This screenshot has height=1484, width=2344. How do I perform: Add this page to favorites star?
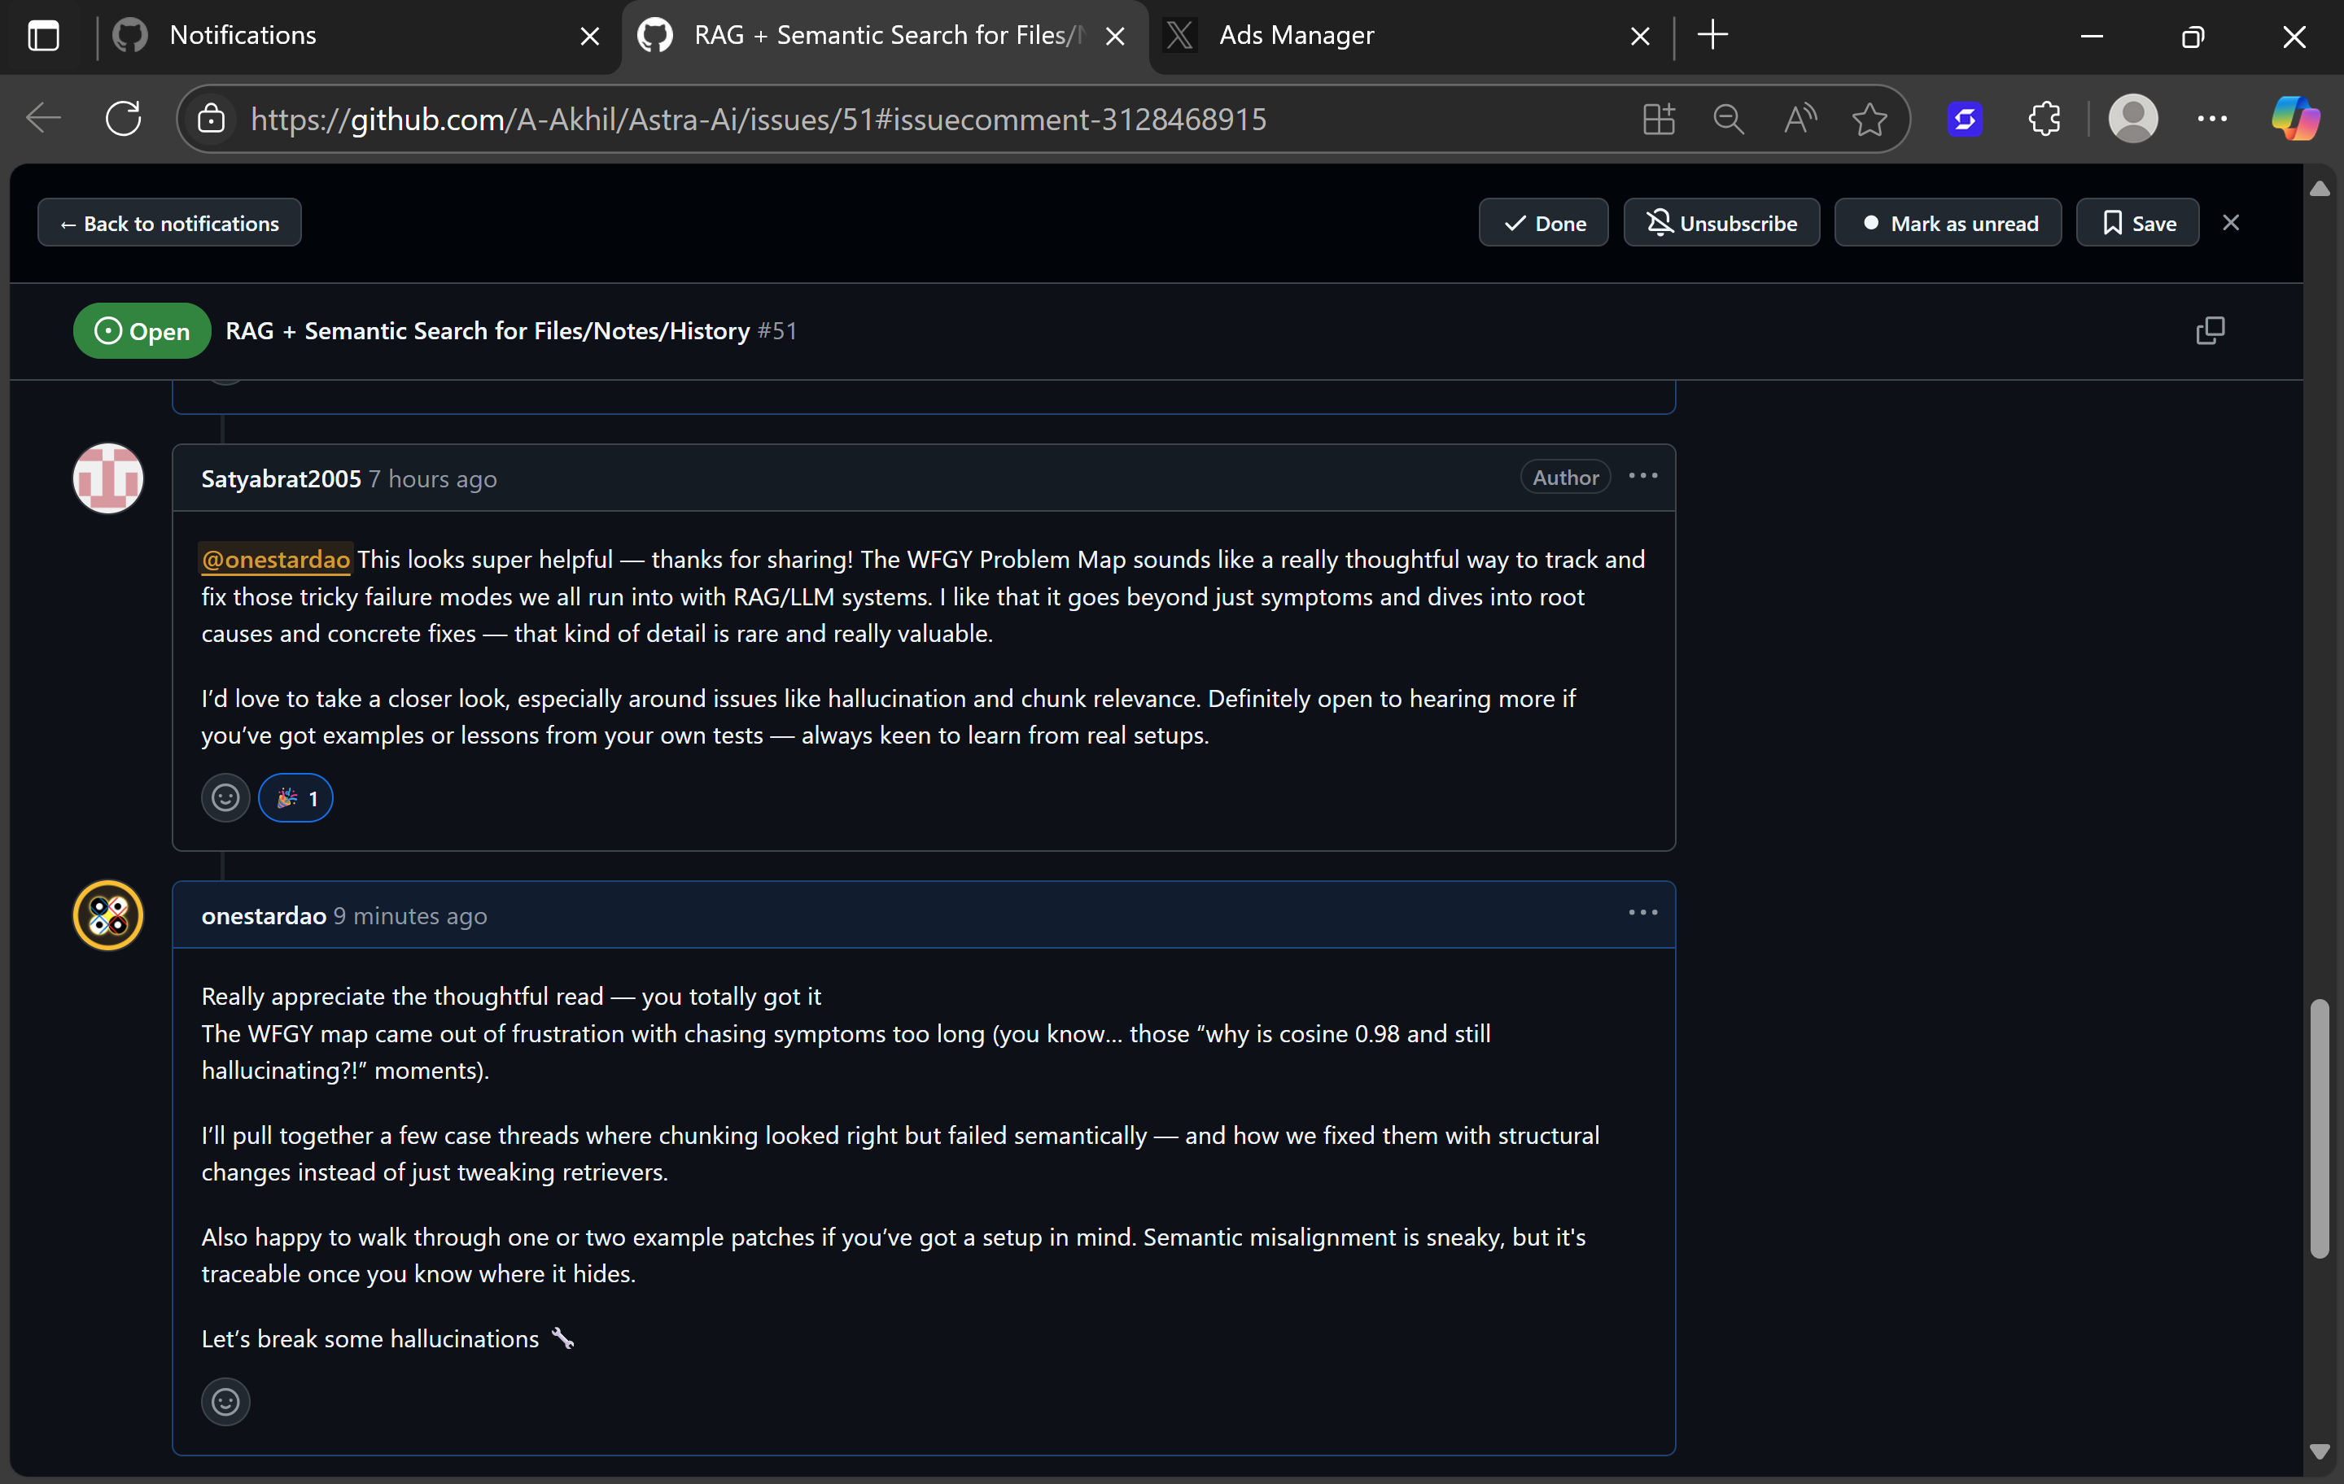[1869, 119]
